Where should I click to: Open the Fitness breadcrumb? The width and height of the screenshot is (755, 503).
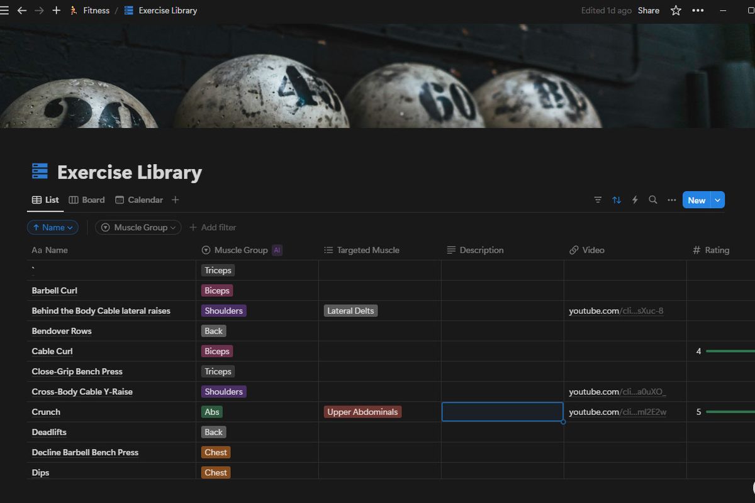pyautogui.click(x=89, y=10)
